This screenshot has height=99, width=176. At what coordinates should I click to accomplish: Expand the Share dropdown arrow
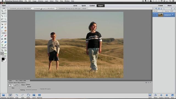[x=174, y=5]
